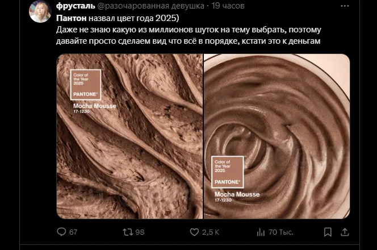Open profile via name фрусталь
This screenshot has height=250, width=377.
76,6
